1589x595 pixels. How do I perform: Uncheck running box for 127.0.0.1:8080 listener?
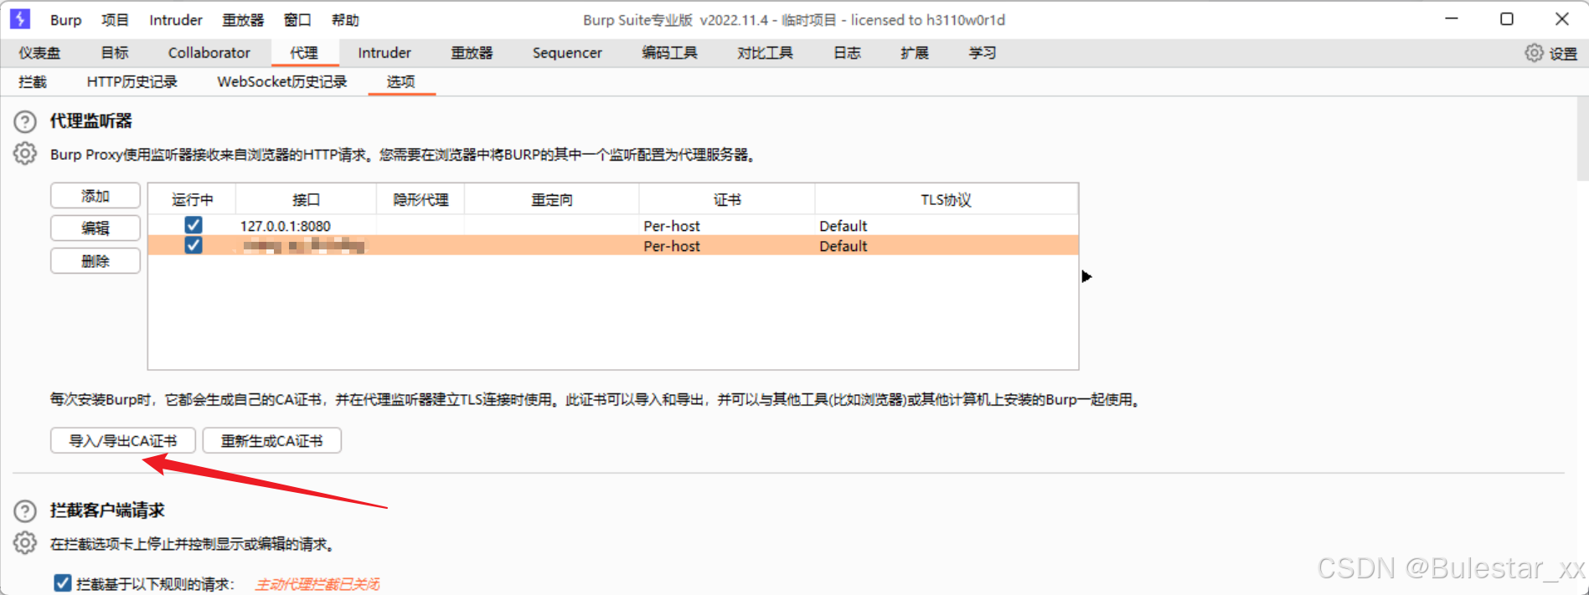pyautogui.click(x=193, y=225)
